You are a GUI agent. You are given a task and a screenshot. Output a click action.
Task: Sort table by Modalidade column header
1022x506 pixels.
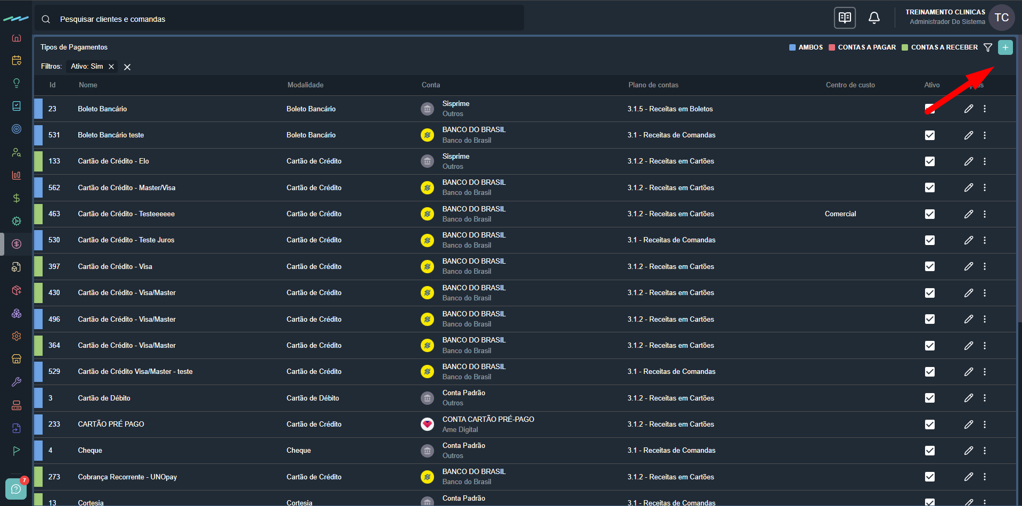click(305, 85)
